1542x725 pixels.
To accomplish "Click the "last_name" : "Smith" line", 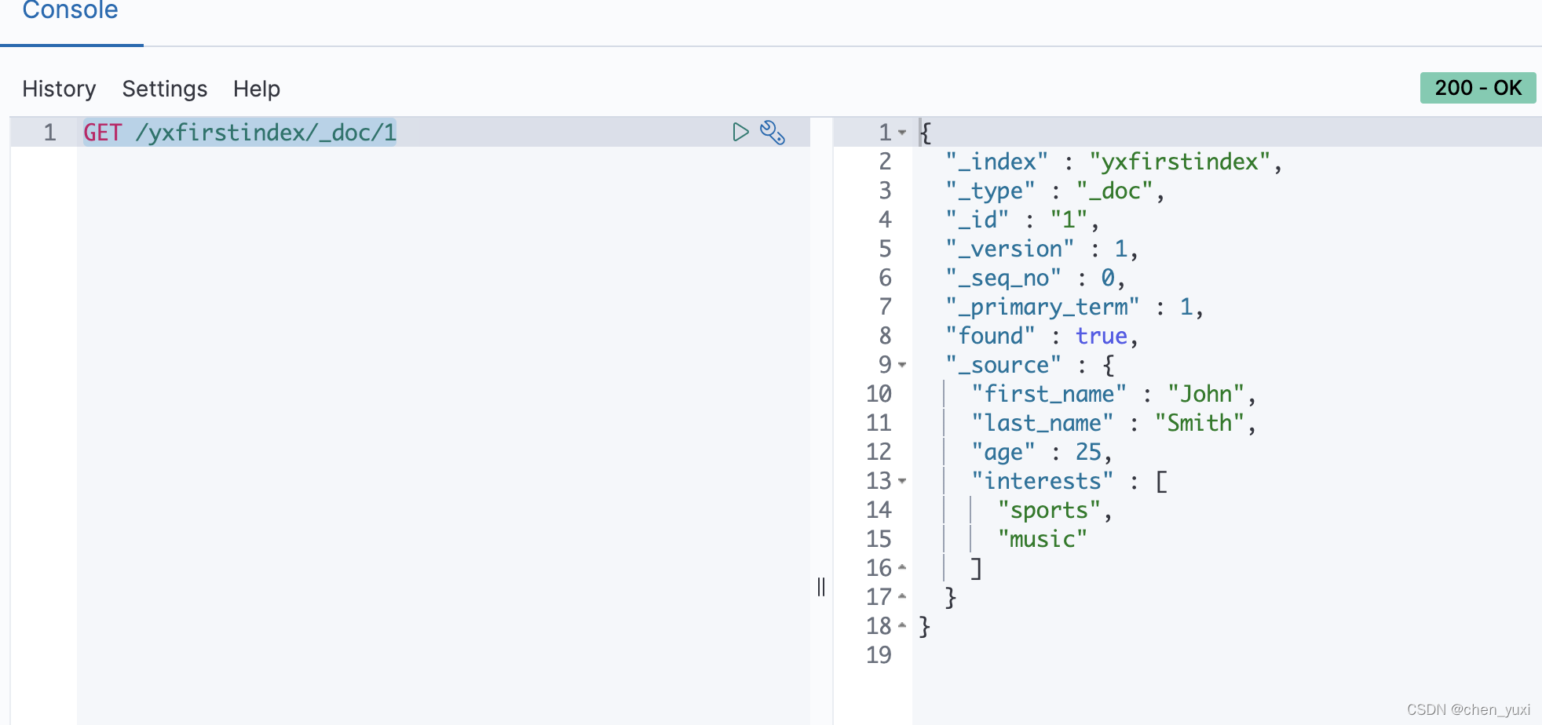I will click(1113, 423).
